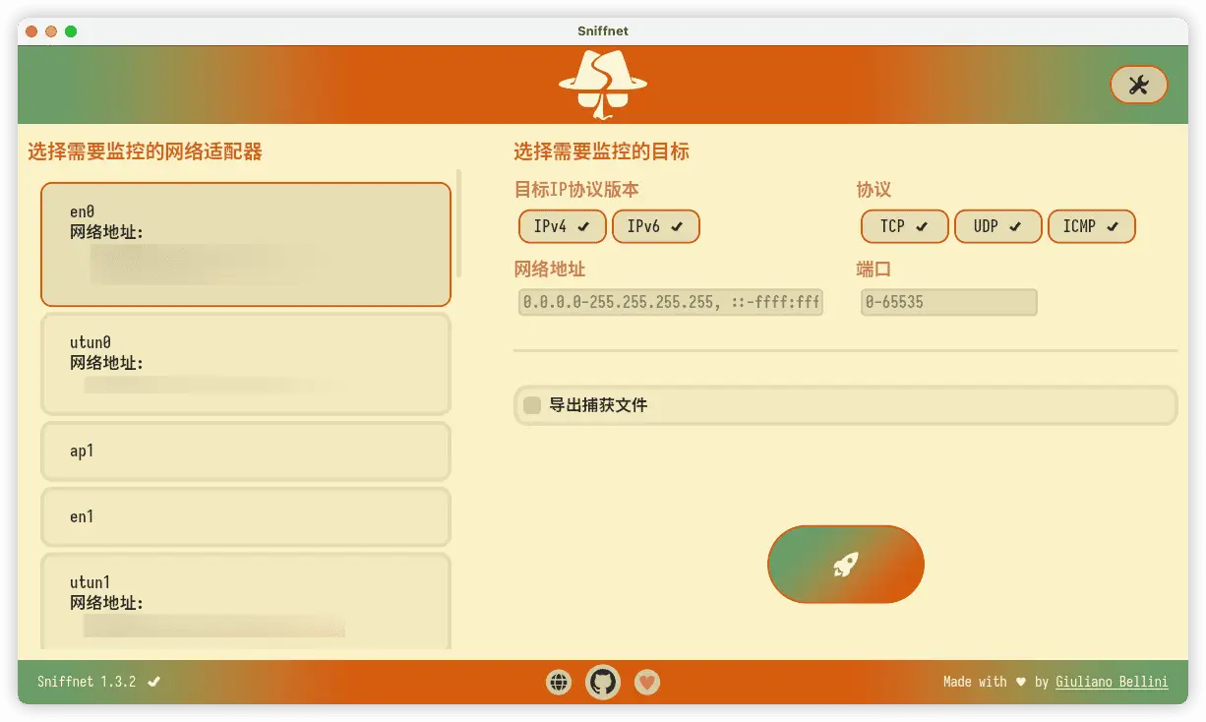The width and height of the screenshot is (1206, 722).
Task: Pick the en1 network adapter
Action: click(245, 516)
